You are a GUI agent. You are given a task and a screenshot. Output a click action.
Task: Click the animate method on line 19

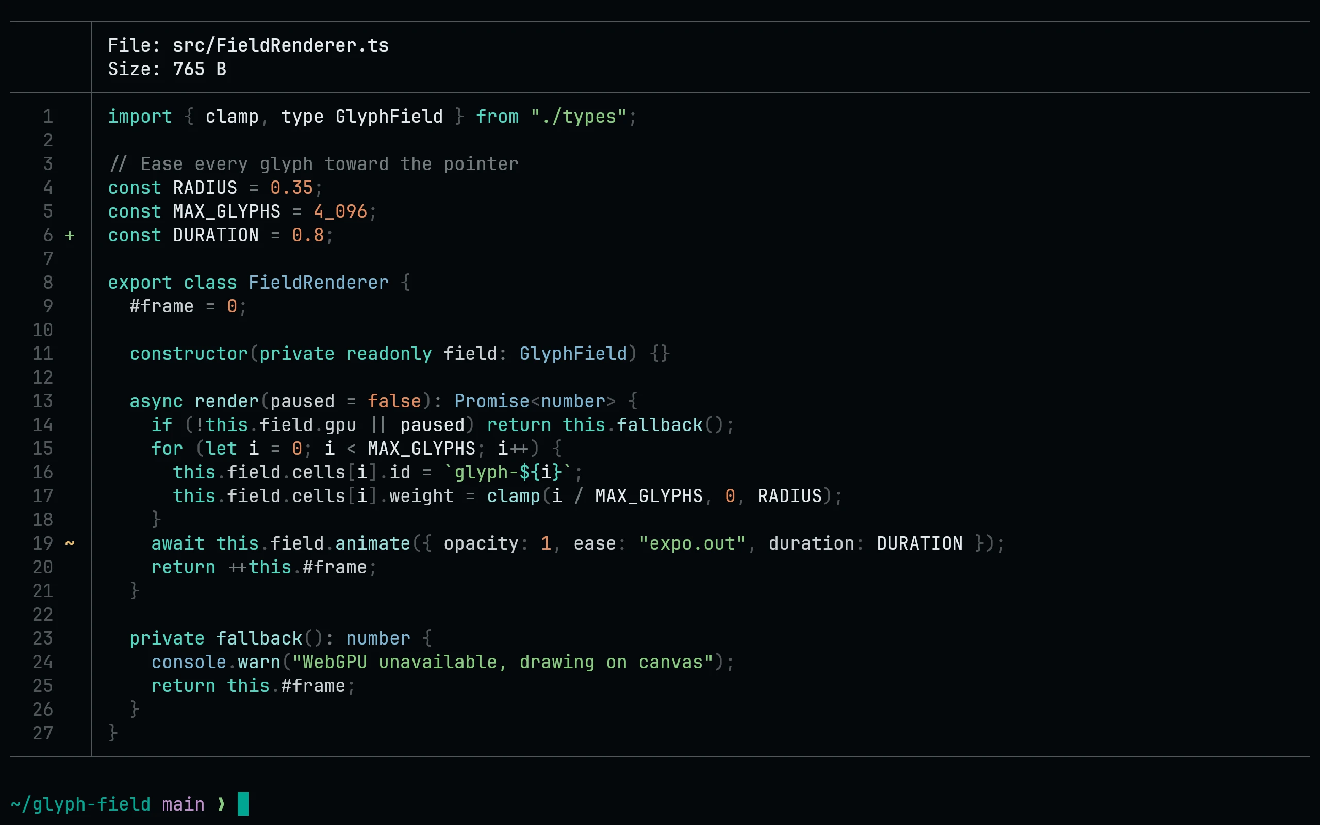373,544
